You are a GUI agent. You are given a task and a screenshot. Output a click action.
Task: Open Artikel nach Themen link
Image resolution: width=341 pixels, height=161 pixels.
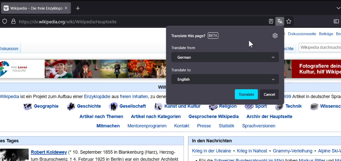[101, 116]
